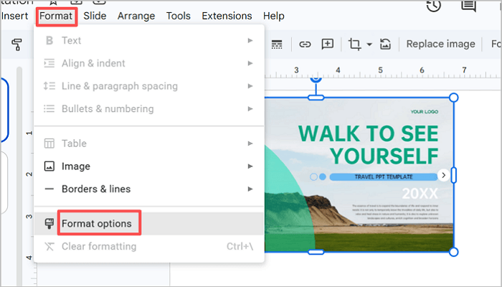502x287 pixels.
Task: Open the Slide menu
Action: (x=95, y=16)
